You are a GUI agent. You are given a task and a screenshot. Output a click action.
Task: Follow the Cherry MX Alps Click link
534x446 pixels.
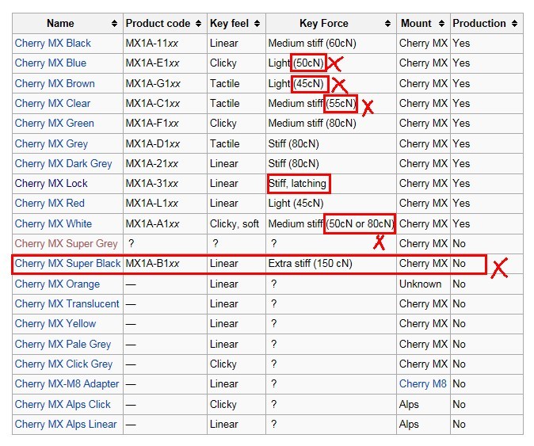point(63,404)
